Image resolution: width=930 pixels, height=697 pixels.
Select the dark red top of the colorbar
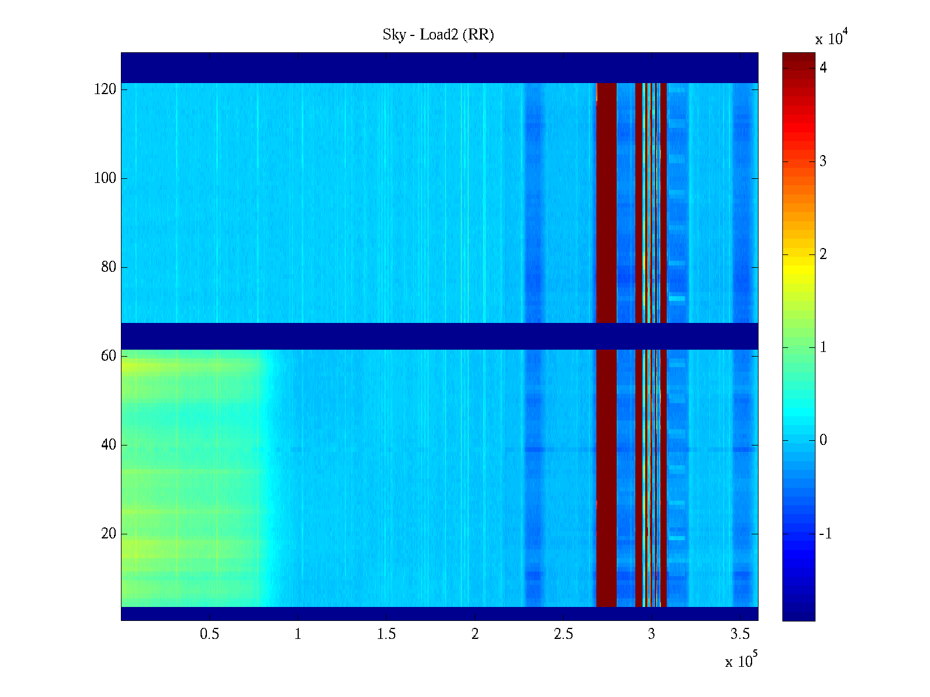click(x=798, y=60)
